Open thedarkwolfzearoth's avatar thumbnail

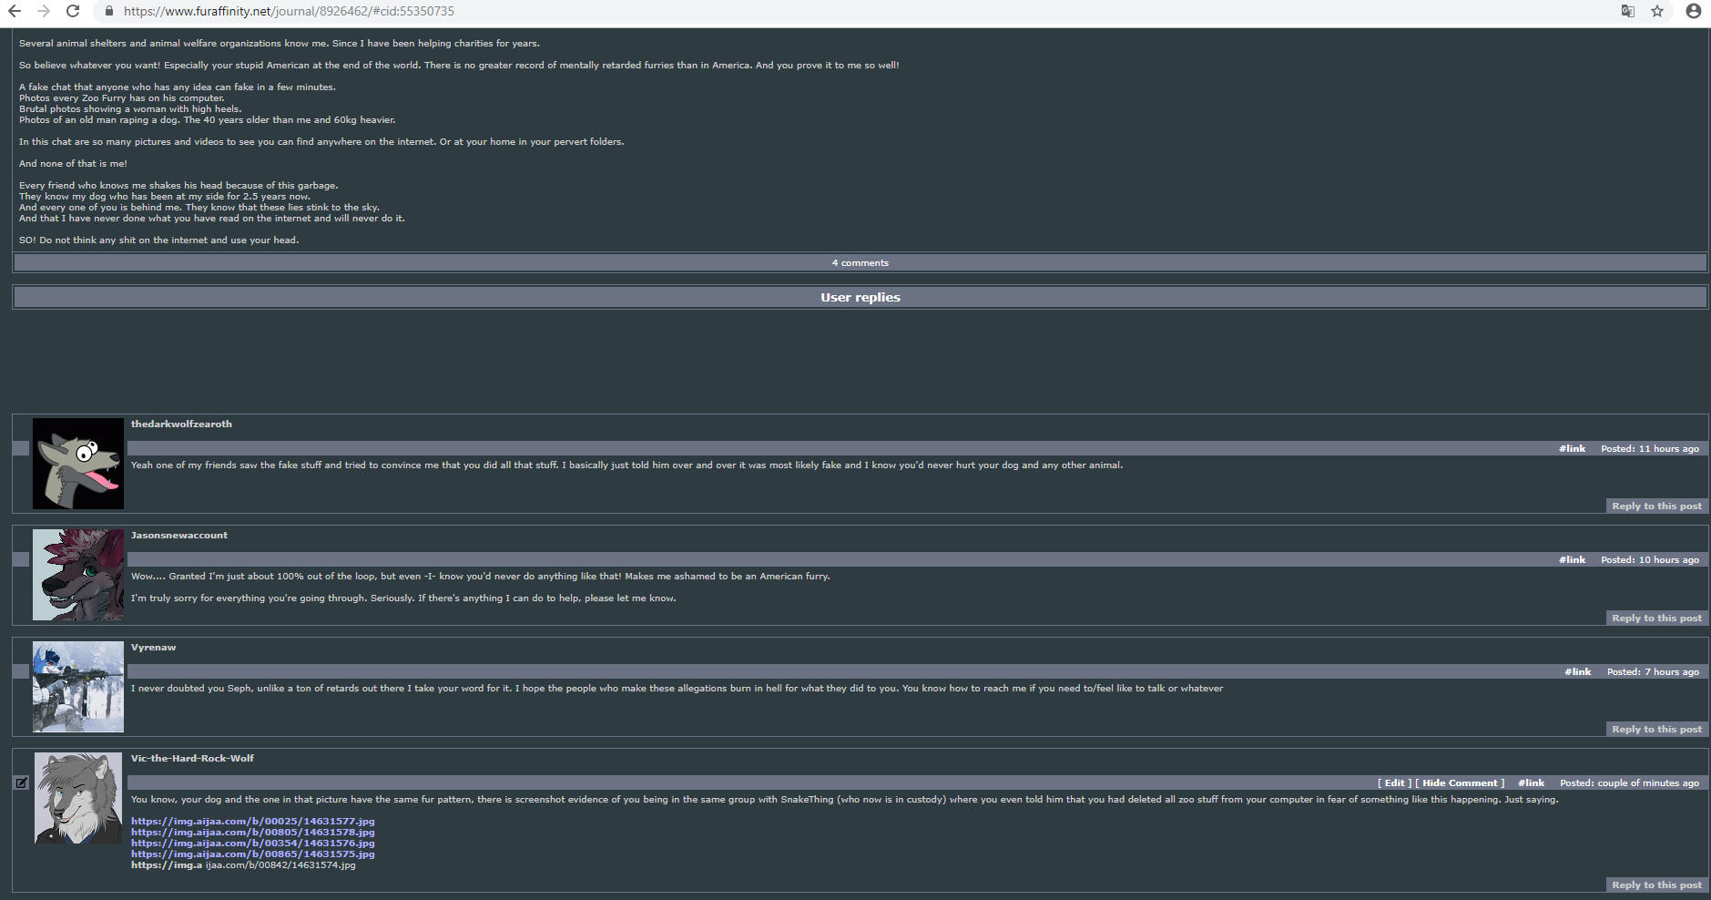click(x=78, y=464)
